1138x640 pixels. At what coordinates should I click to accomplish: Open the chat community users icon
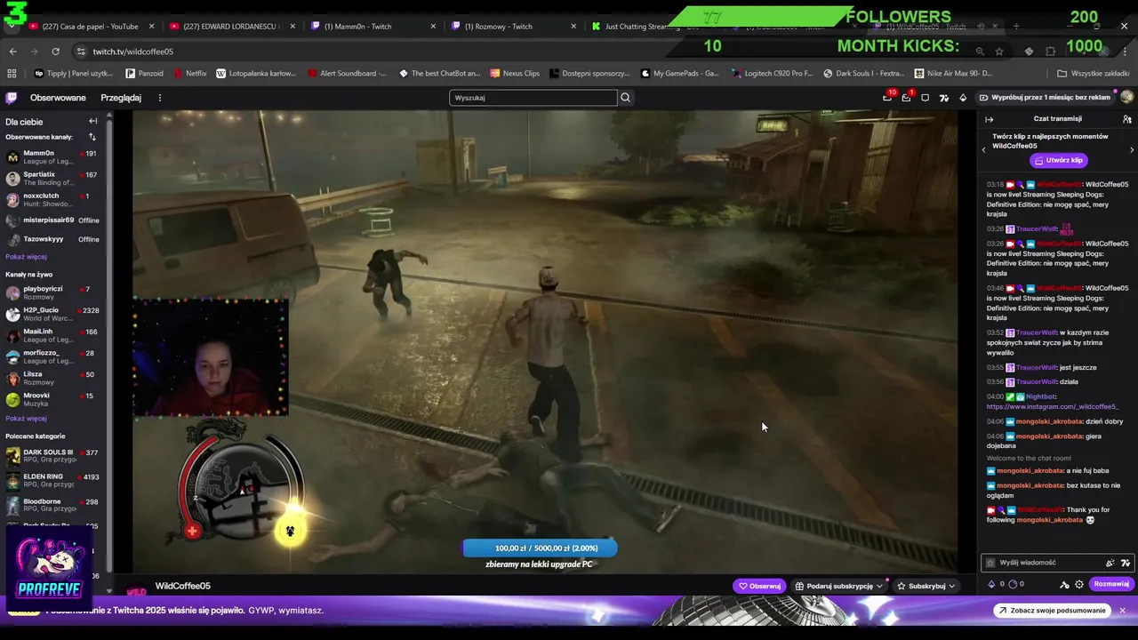click(1126, 119)
